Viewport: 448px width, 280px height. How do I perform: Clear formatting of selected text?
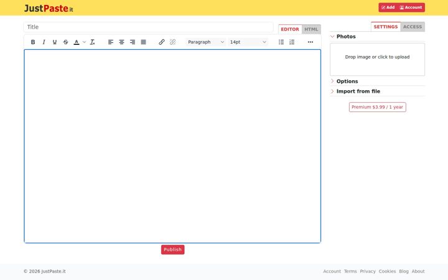click(92, 42)
